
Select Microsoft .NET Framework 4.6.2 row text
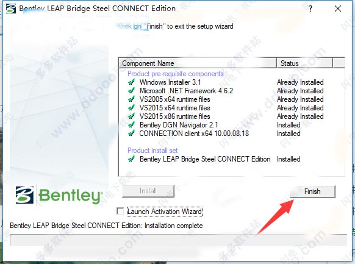tap(186, 91)
